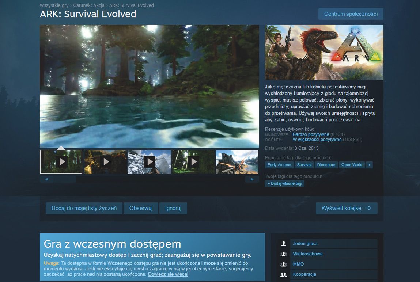Screen dimensions: 420x282
Task: Click the right arrow of thumbnail scroller
Action: pyautogui.click(x=252, y=179)
